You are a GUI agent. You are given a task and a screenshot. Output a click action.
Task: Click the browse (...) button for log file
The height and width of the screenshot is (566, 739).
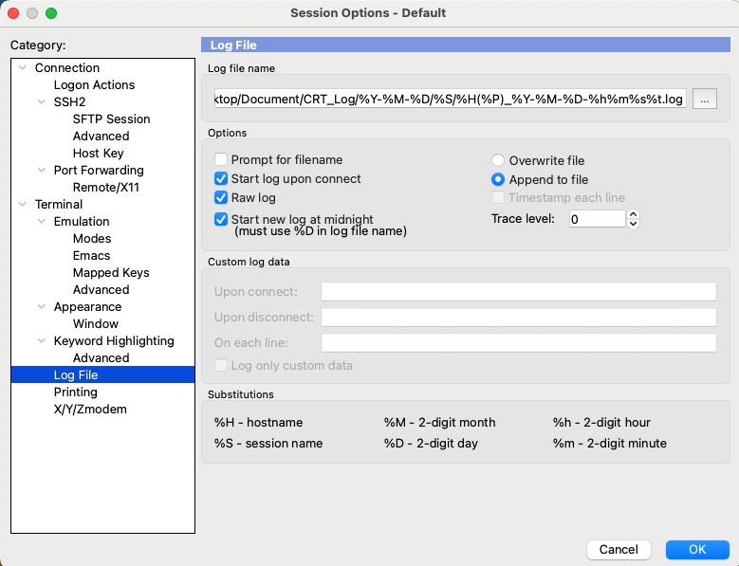click(703, 99)
